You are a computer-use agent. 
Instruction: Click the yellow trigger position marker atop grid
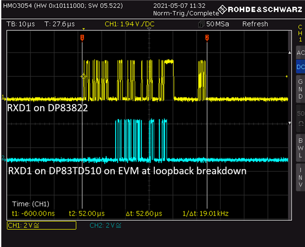[84, 29]
